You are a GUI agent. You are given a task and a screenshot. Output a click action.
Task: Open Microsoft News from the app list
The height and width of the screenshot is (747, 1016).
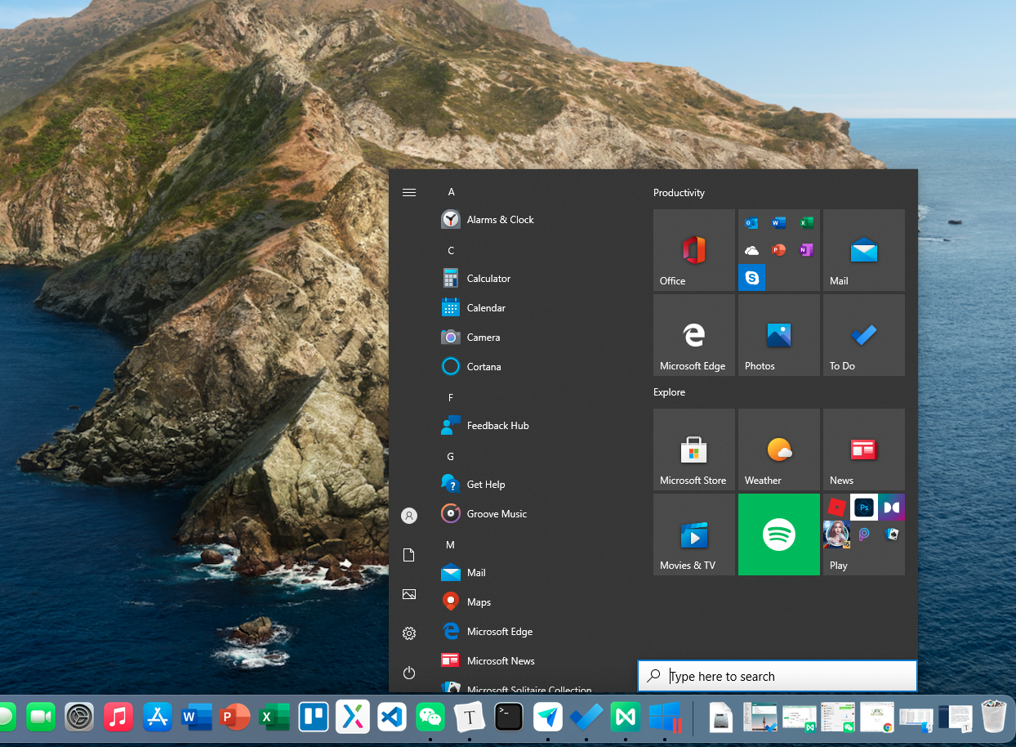point(500,660)
